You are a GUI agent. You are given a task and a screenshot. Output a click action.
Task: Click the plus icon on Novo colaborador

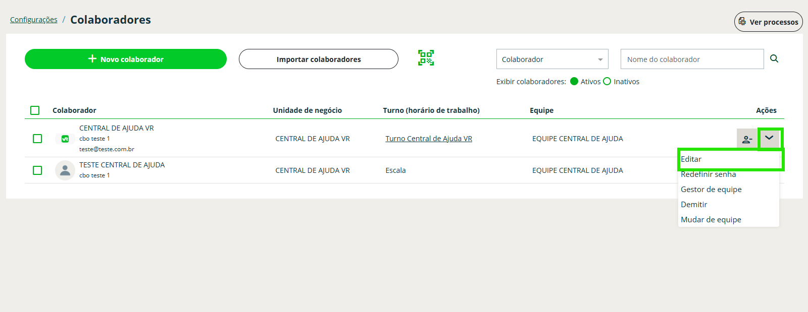[92, 59]
